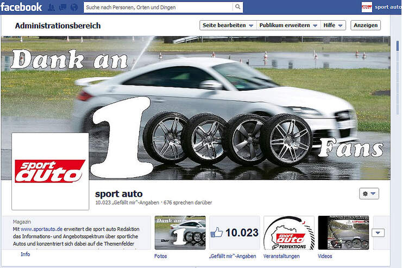Viewport: 402px width, 268px height.
Task: Open friend requests icon in top bar
Action: click(x=51, y=7)
